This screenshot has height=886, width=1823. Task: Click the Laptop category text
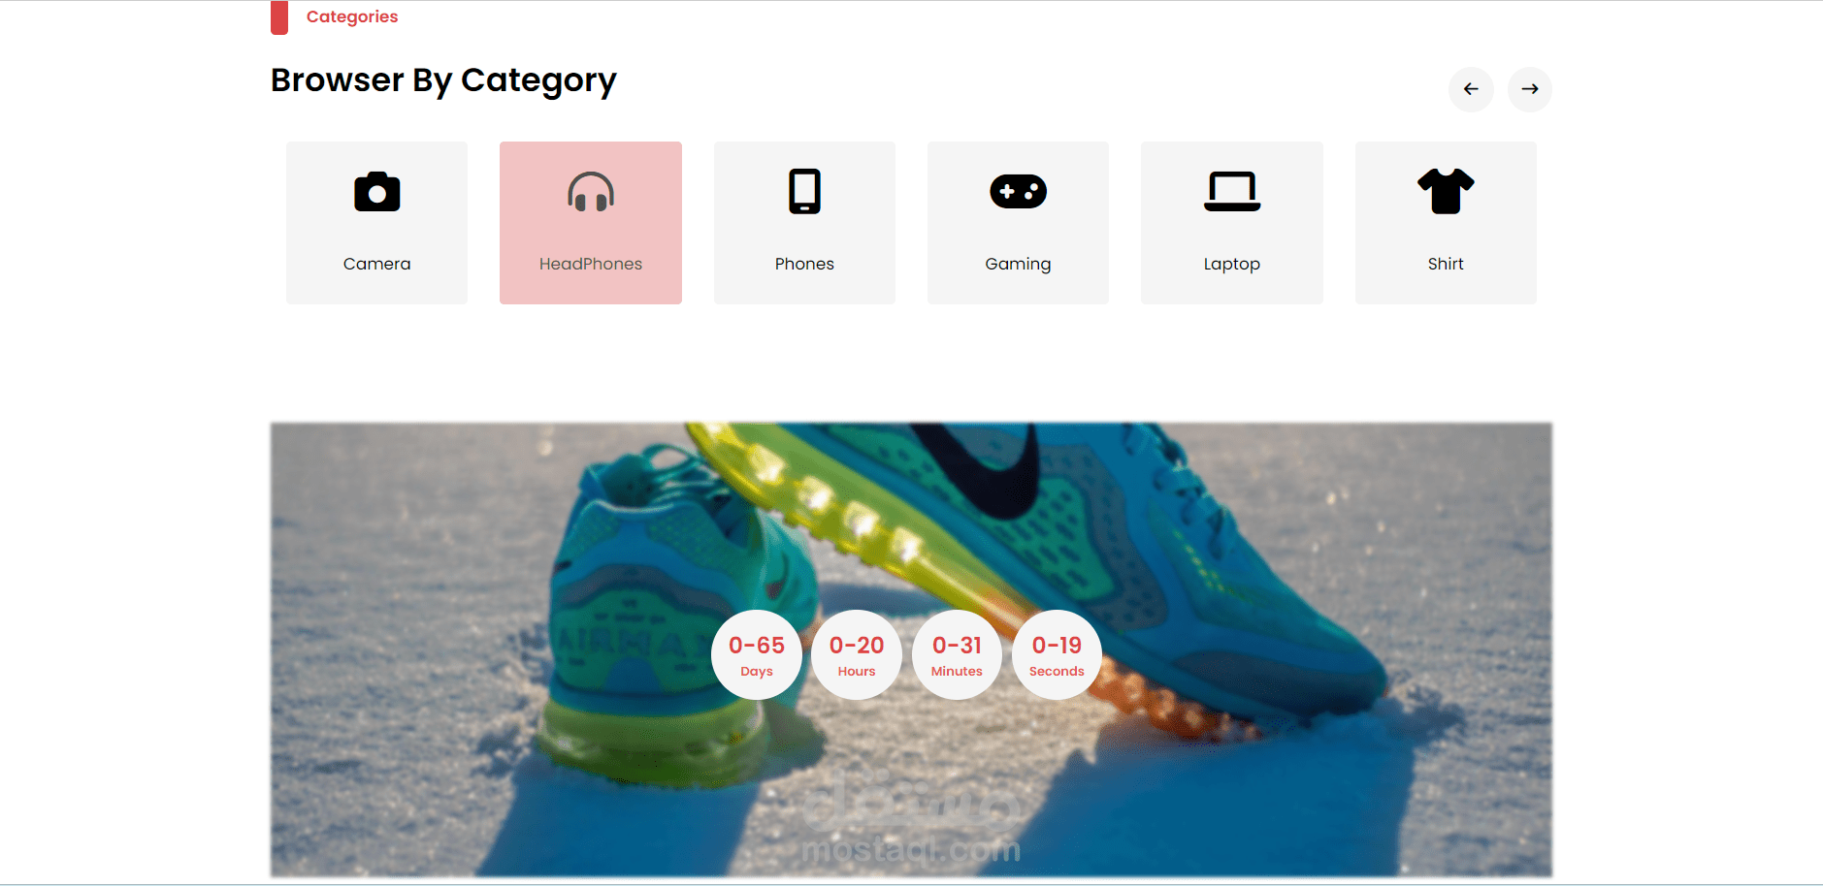(1232, 264)
